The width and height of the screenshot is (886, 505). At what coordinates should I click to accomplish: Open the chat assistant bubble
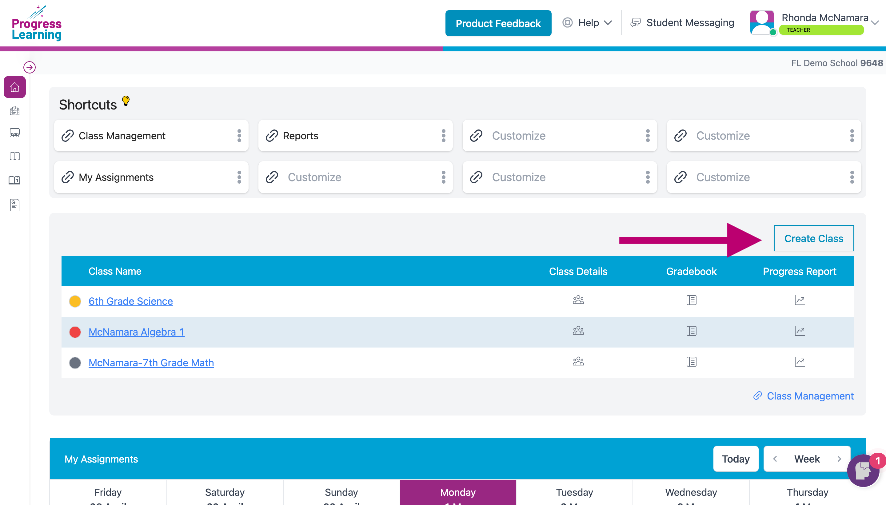[x=863, y=470]
